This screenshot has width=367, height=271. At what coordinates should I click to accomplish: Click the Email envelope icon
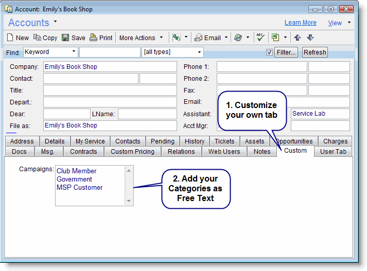point(198,38)
